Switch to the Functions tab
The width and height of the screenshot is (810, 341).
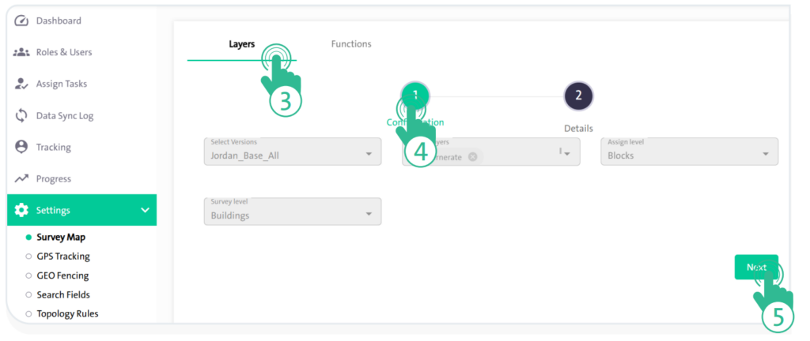[x=351, y=44]
